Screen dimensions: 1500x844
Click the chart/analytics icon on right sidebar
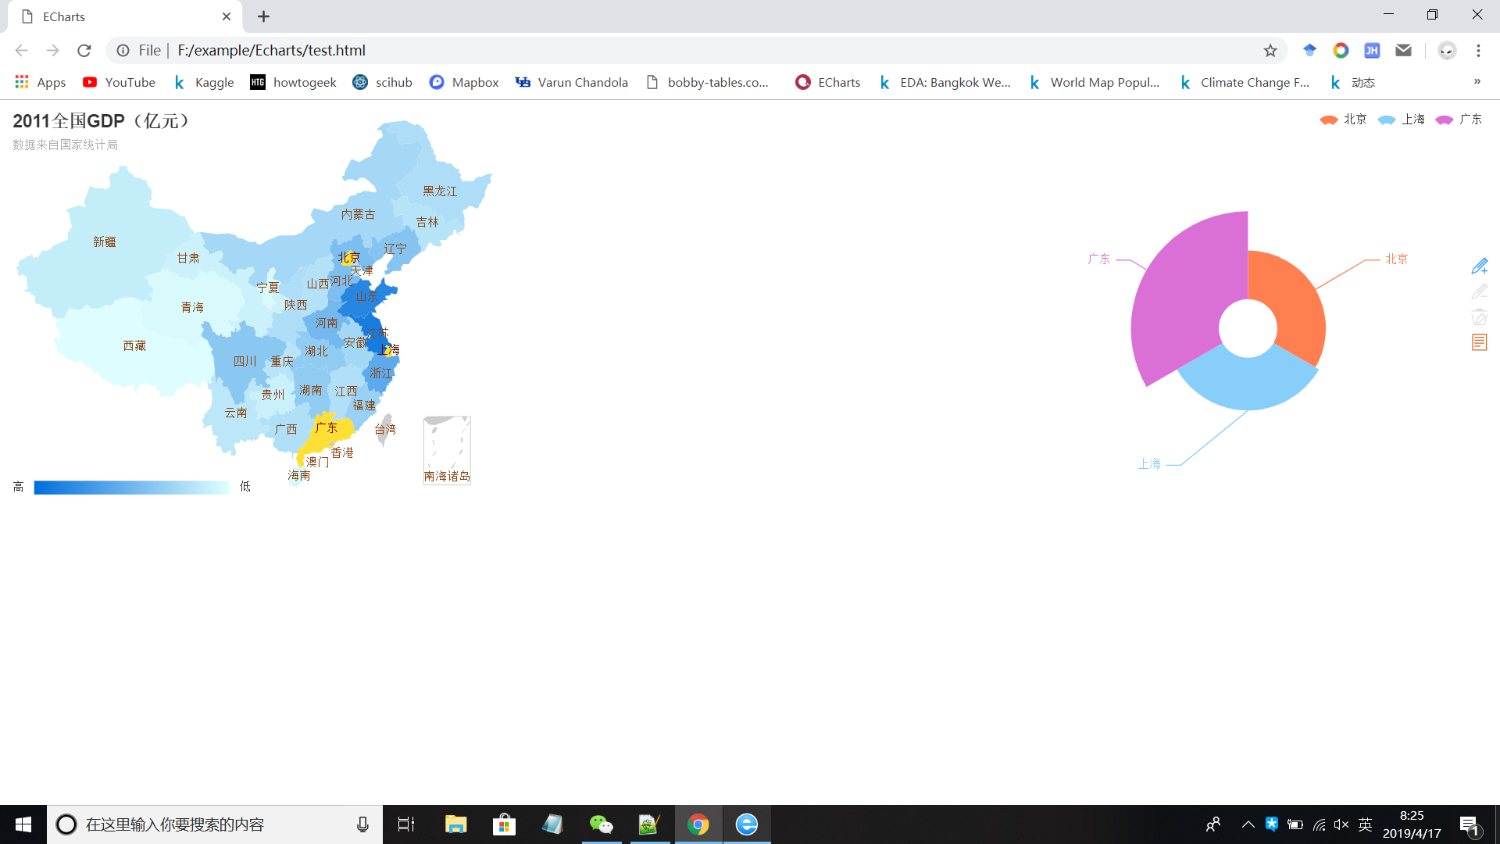pos(1480,344)
